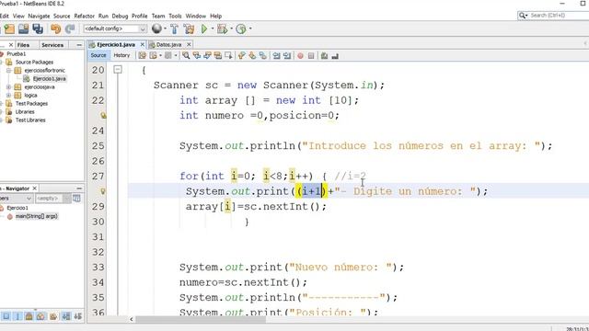Click the Redo arrow icon
This screenshot has width=589, height=331.
(70, 29)
